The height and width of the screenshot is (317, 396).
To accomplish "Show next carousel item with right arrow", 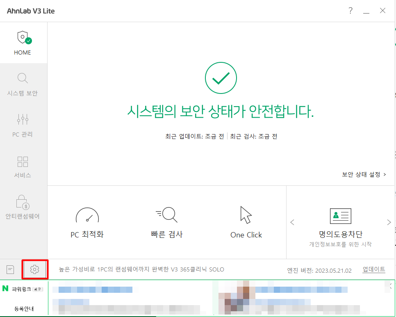I will click(389, 222).
